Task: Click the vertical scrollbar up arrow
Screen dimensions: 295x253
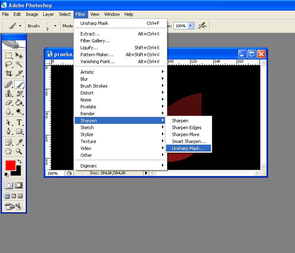Action: (x=263, y=63)
